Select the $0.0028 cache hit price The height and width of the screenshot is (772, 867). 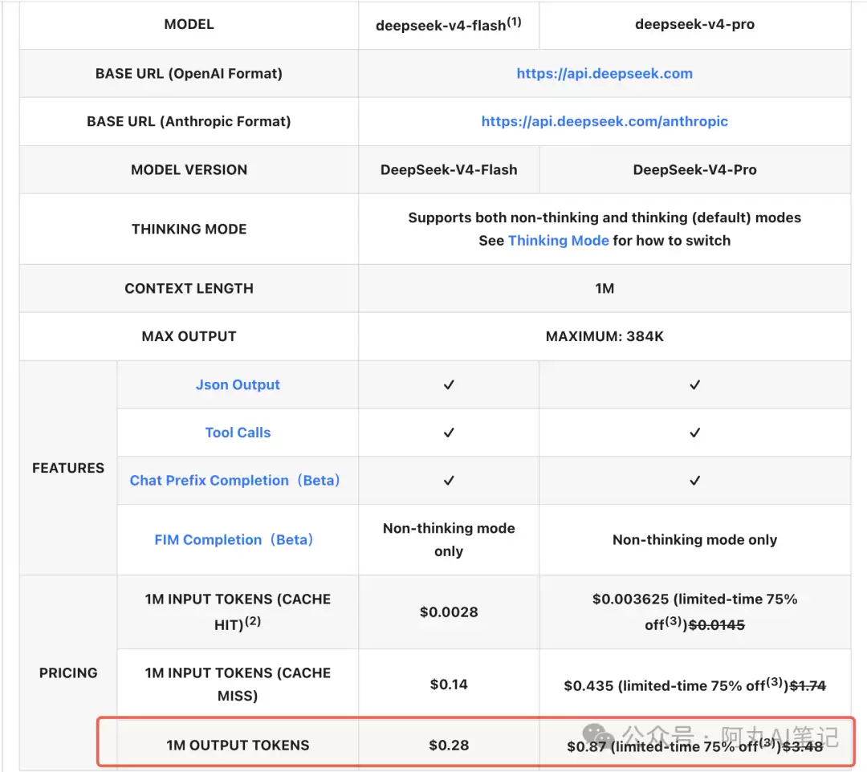(449, 612)
